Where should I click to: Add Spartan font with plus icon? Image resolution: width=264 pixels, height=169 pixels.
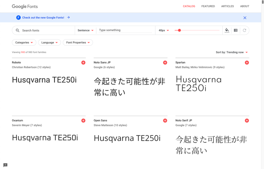click(247, 63)
